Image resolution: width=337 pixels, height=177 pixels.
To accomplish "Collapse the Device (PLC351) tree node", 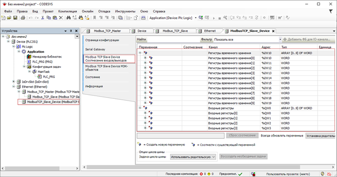I will point(9,41).
